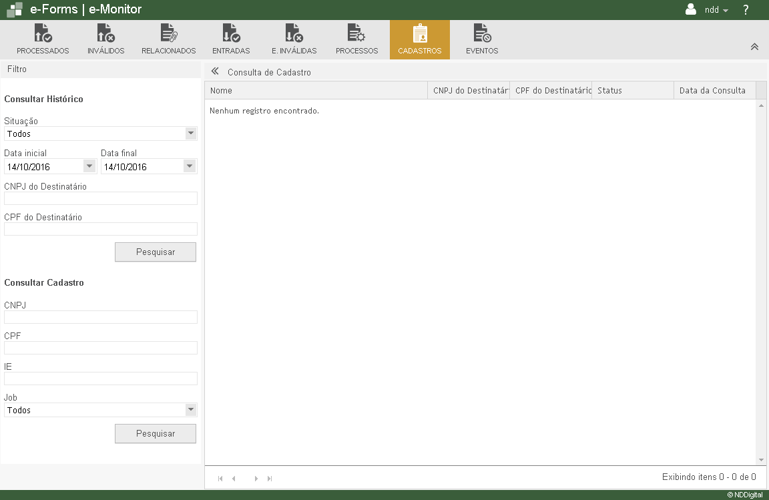This screenshot has height=500, width=769.
Task: Open the Eventos icon
Action: (482, 33)
